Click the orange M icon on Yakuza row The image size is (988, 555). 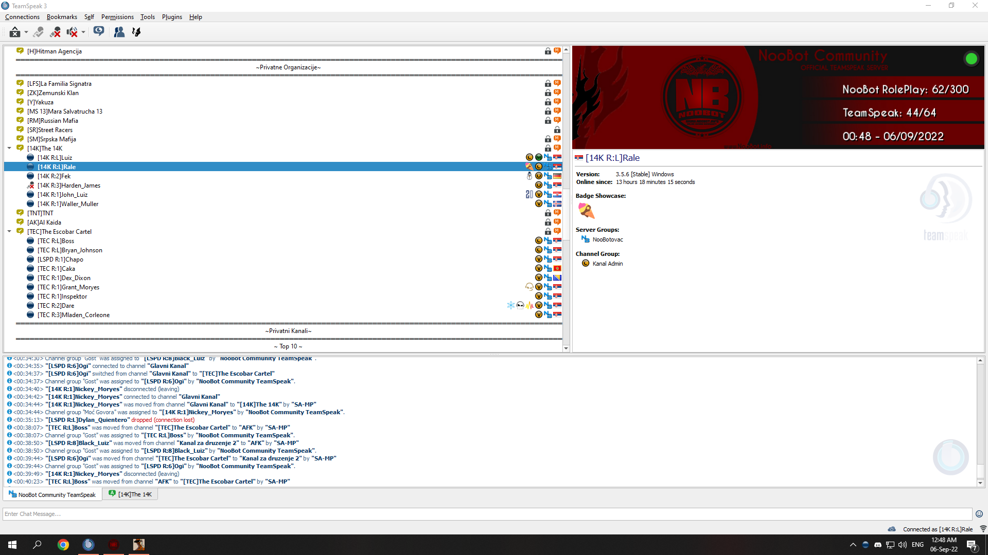[x=557, y=102]
